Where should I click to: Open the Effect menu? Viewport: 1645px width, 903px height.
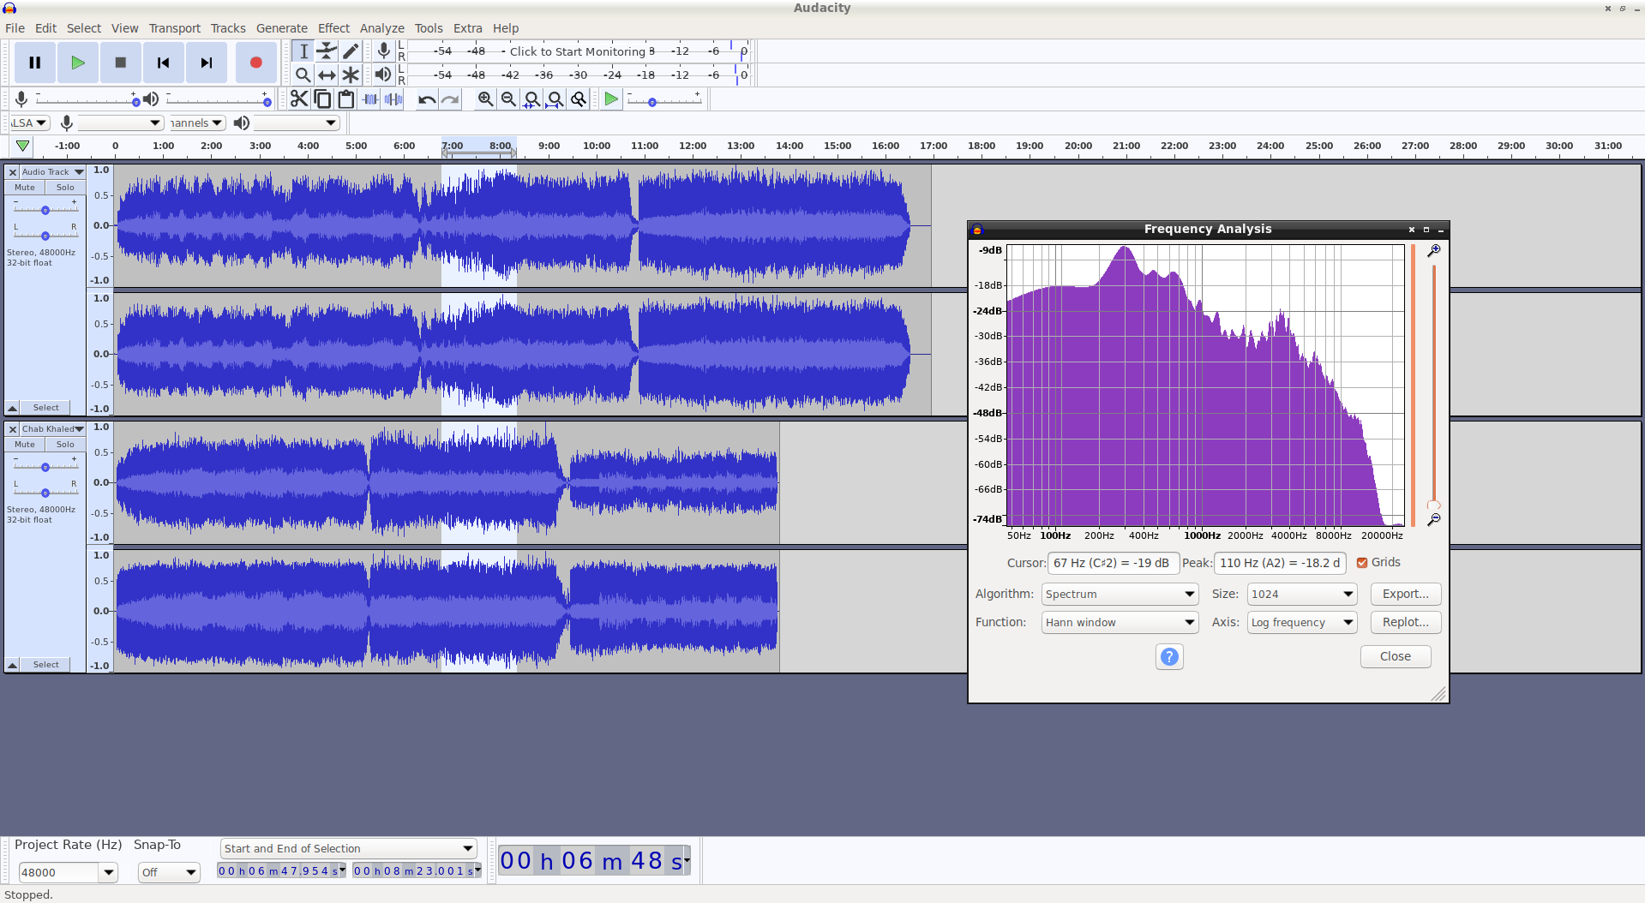pos(333,28)
